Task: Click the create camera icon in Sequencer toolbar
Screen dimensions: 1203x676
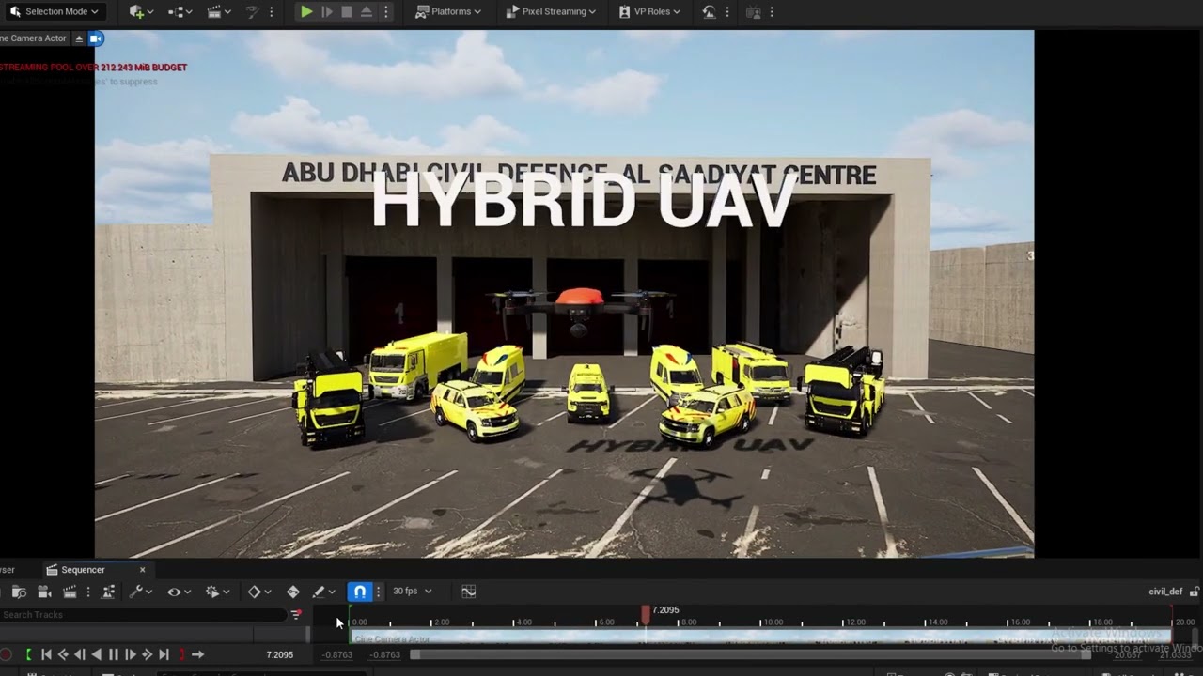Action: coord(44,591)
